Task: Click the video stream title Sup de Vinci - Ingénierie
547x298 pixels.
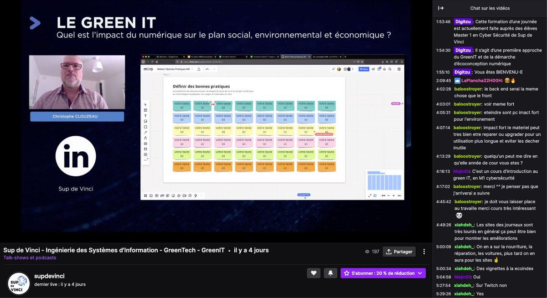Action: pos(114,250)
